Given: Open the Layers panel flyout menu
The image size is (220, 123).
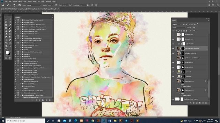Looking at the screenshot, I should click(x=208, y=20).
